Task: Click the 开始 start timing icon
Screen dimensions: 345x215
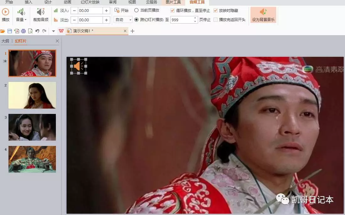Action: (117, 10)
